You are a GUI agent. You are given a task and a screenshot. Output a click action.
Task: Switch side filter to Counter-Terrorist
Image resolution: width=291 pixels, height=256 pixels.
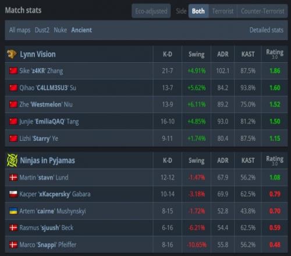tap(262, 11)
